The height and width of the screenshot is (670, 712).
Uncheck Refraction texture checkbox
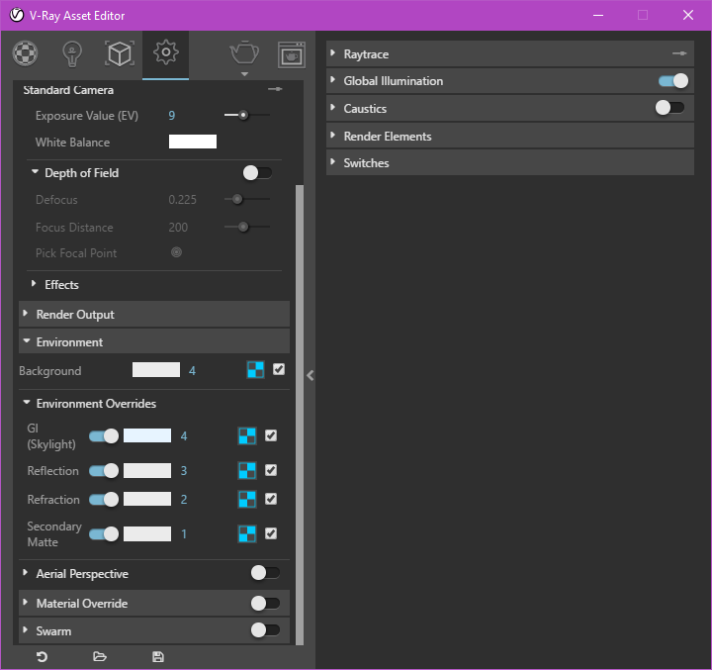(271, 499)
